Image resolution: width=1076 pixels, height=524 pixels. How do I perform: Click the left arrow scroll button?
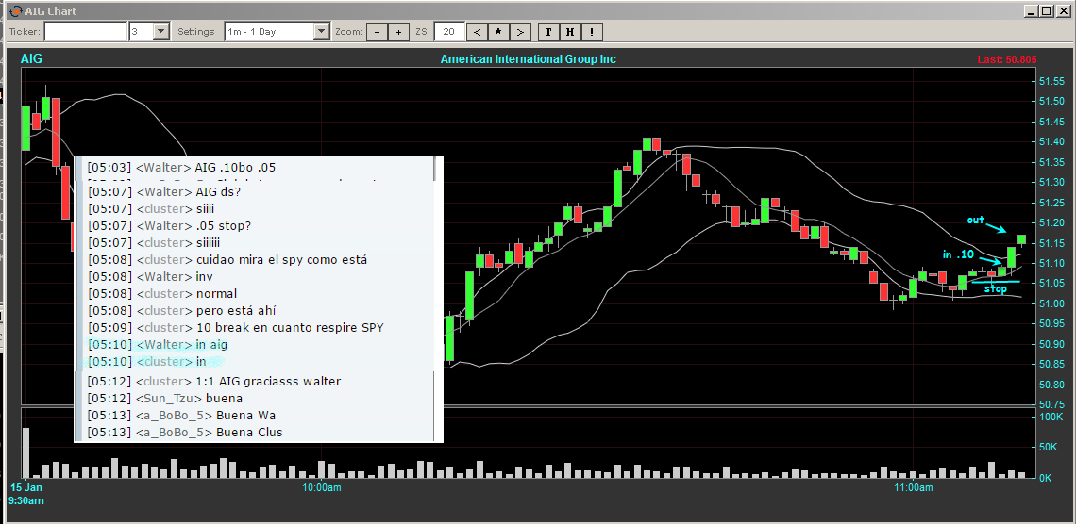pos(479,31)
